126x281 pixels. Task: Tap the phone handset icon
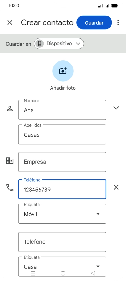(x=10, y=188)
